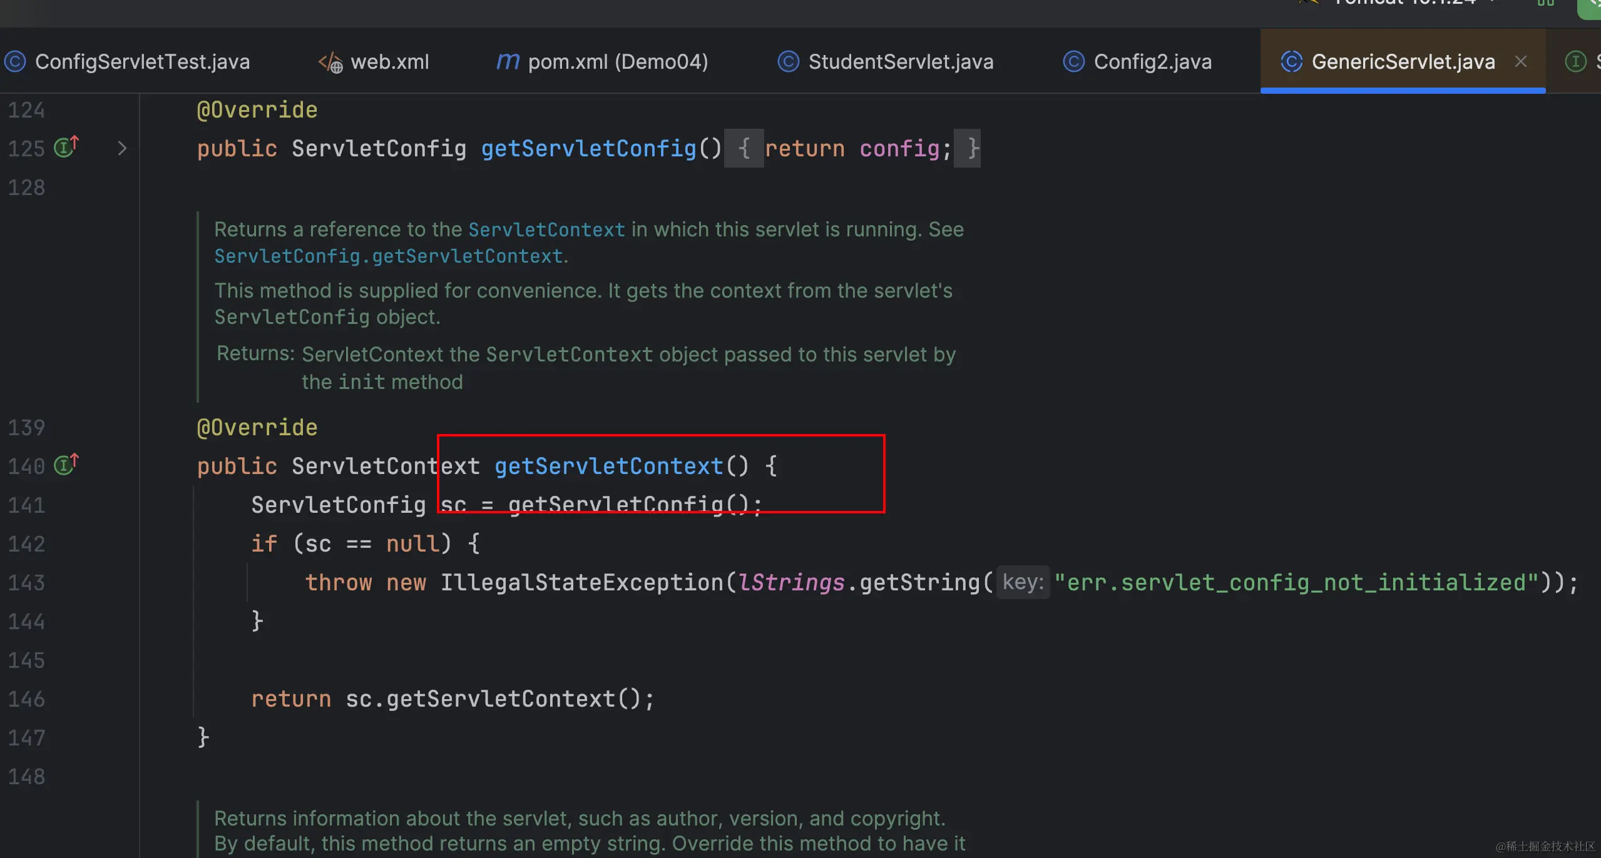Click the XML file icon on web.xml tab
This screenshot has height=858, width=1601.
pyautogui.click(x=330, y=63)
